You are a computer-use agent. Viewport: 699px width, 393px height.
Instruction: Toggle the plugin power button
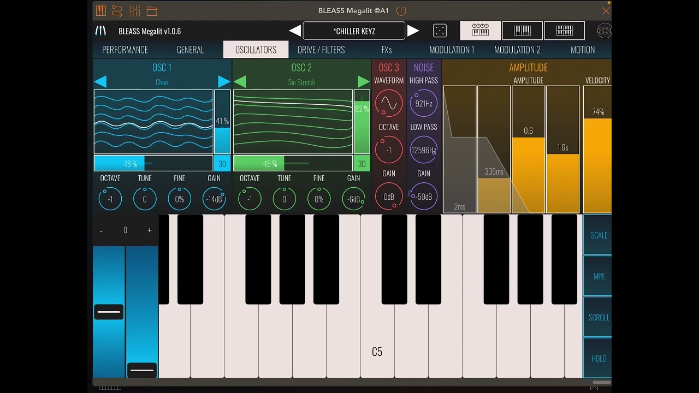401,10
